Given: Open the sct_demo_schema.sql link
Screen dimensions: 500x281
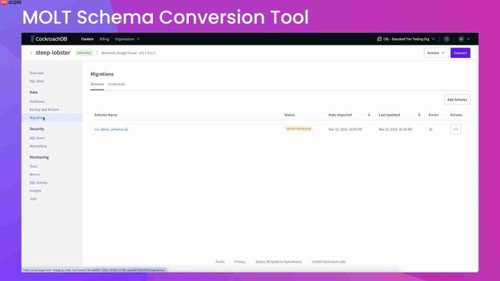Looking at the screenshot, I should [x=111, y=129].
